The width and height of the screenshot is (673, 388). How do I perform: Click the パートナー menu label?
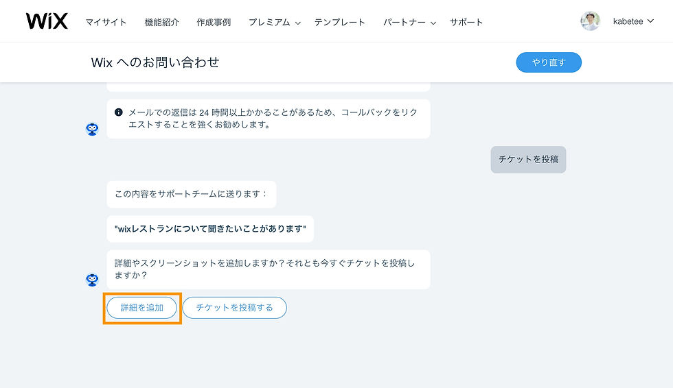pyautogui.click(x=404, y=22)
